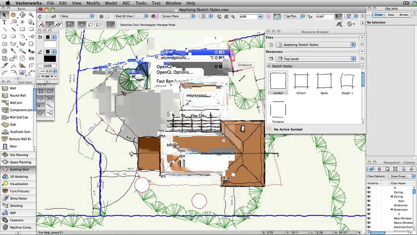Select the arrow Selection tool

click(x=4, y=15)
